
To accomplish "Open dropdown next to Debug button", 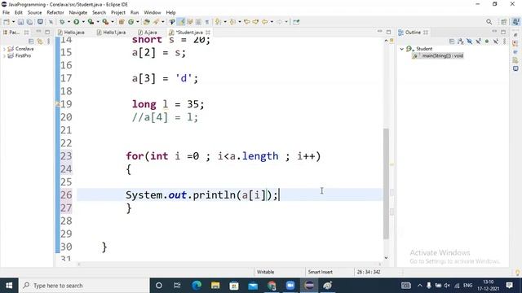I will 69,22.
